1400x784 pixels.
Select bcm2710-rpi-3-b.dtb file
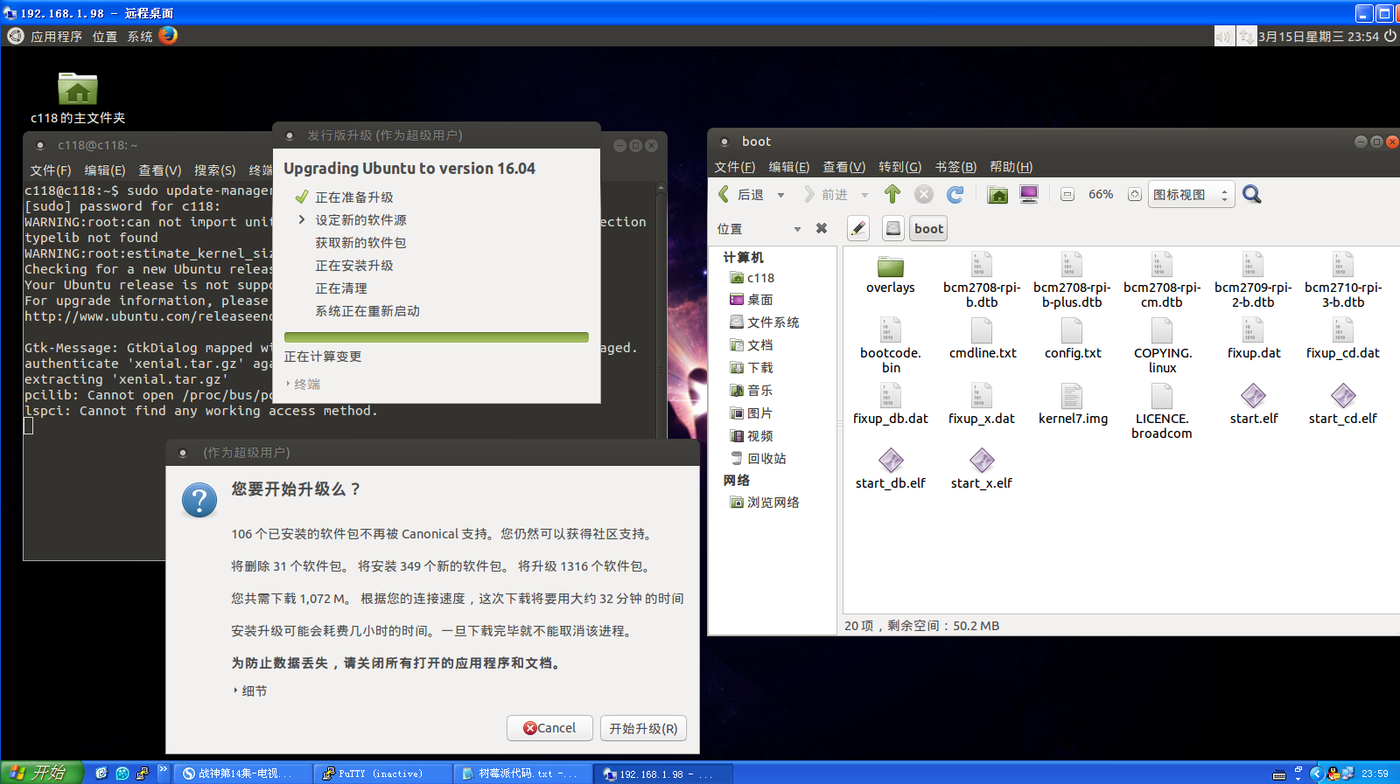click(x=1343, y=281)
